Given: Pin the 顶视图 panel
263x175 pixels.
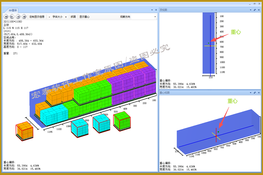Looking at the screenshot, I should 255,10.
